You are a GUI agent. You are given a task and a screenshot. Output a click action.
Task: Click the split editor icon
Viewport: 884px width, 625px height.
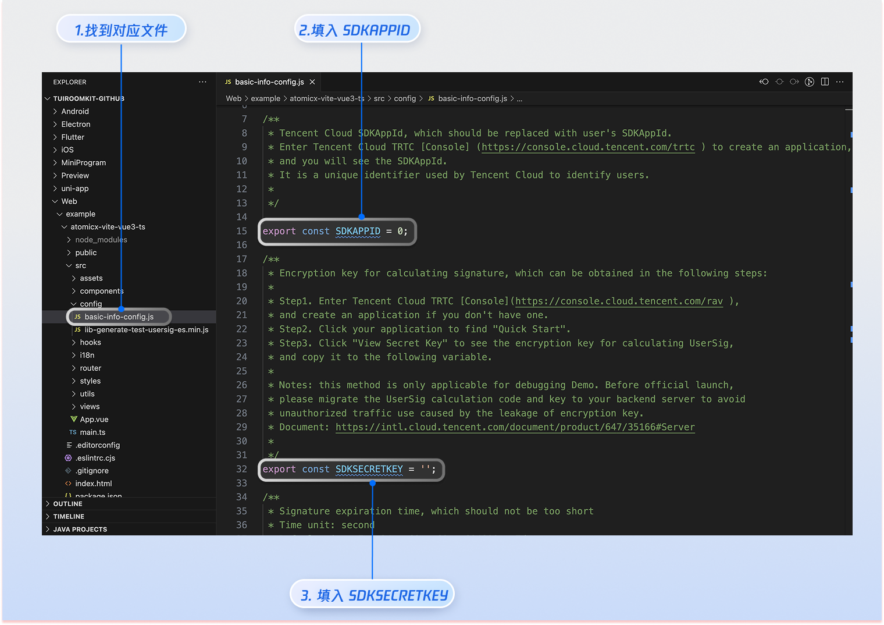point(825,82)
